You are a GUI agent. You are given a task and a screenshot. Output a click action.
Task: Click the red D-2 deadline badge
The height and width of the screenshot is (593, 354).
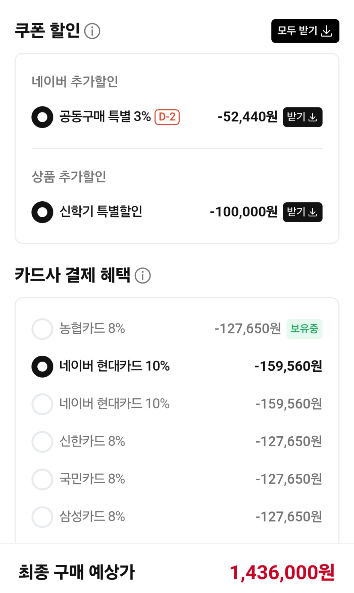pos(167,117)
